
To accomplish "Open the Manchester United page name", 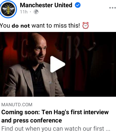I will [46, 5].
